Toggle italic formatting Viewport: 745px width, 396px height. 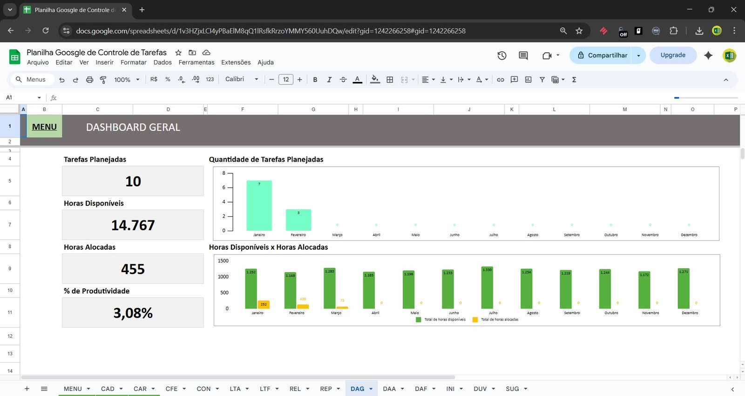pyautogui.click(x=329, y=80)
